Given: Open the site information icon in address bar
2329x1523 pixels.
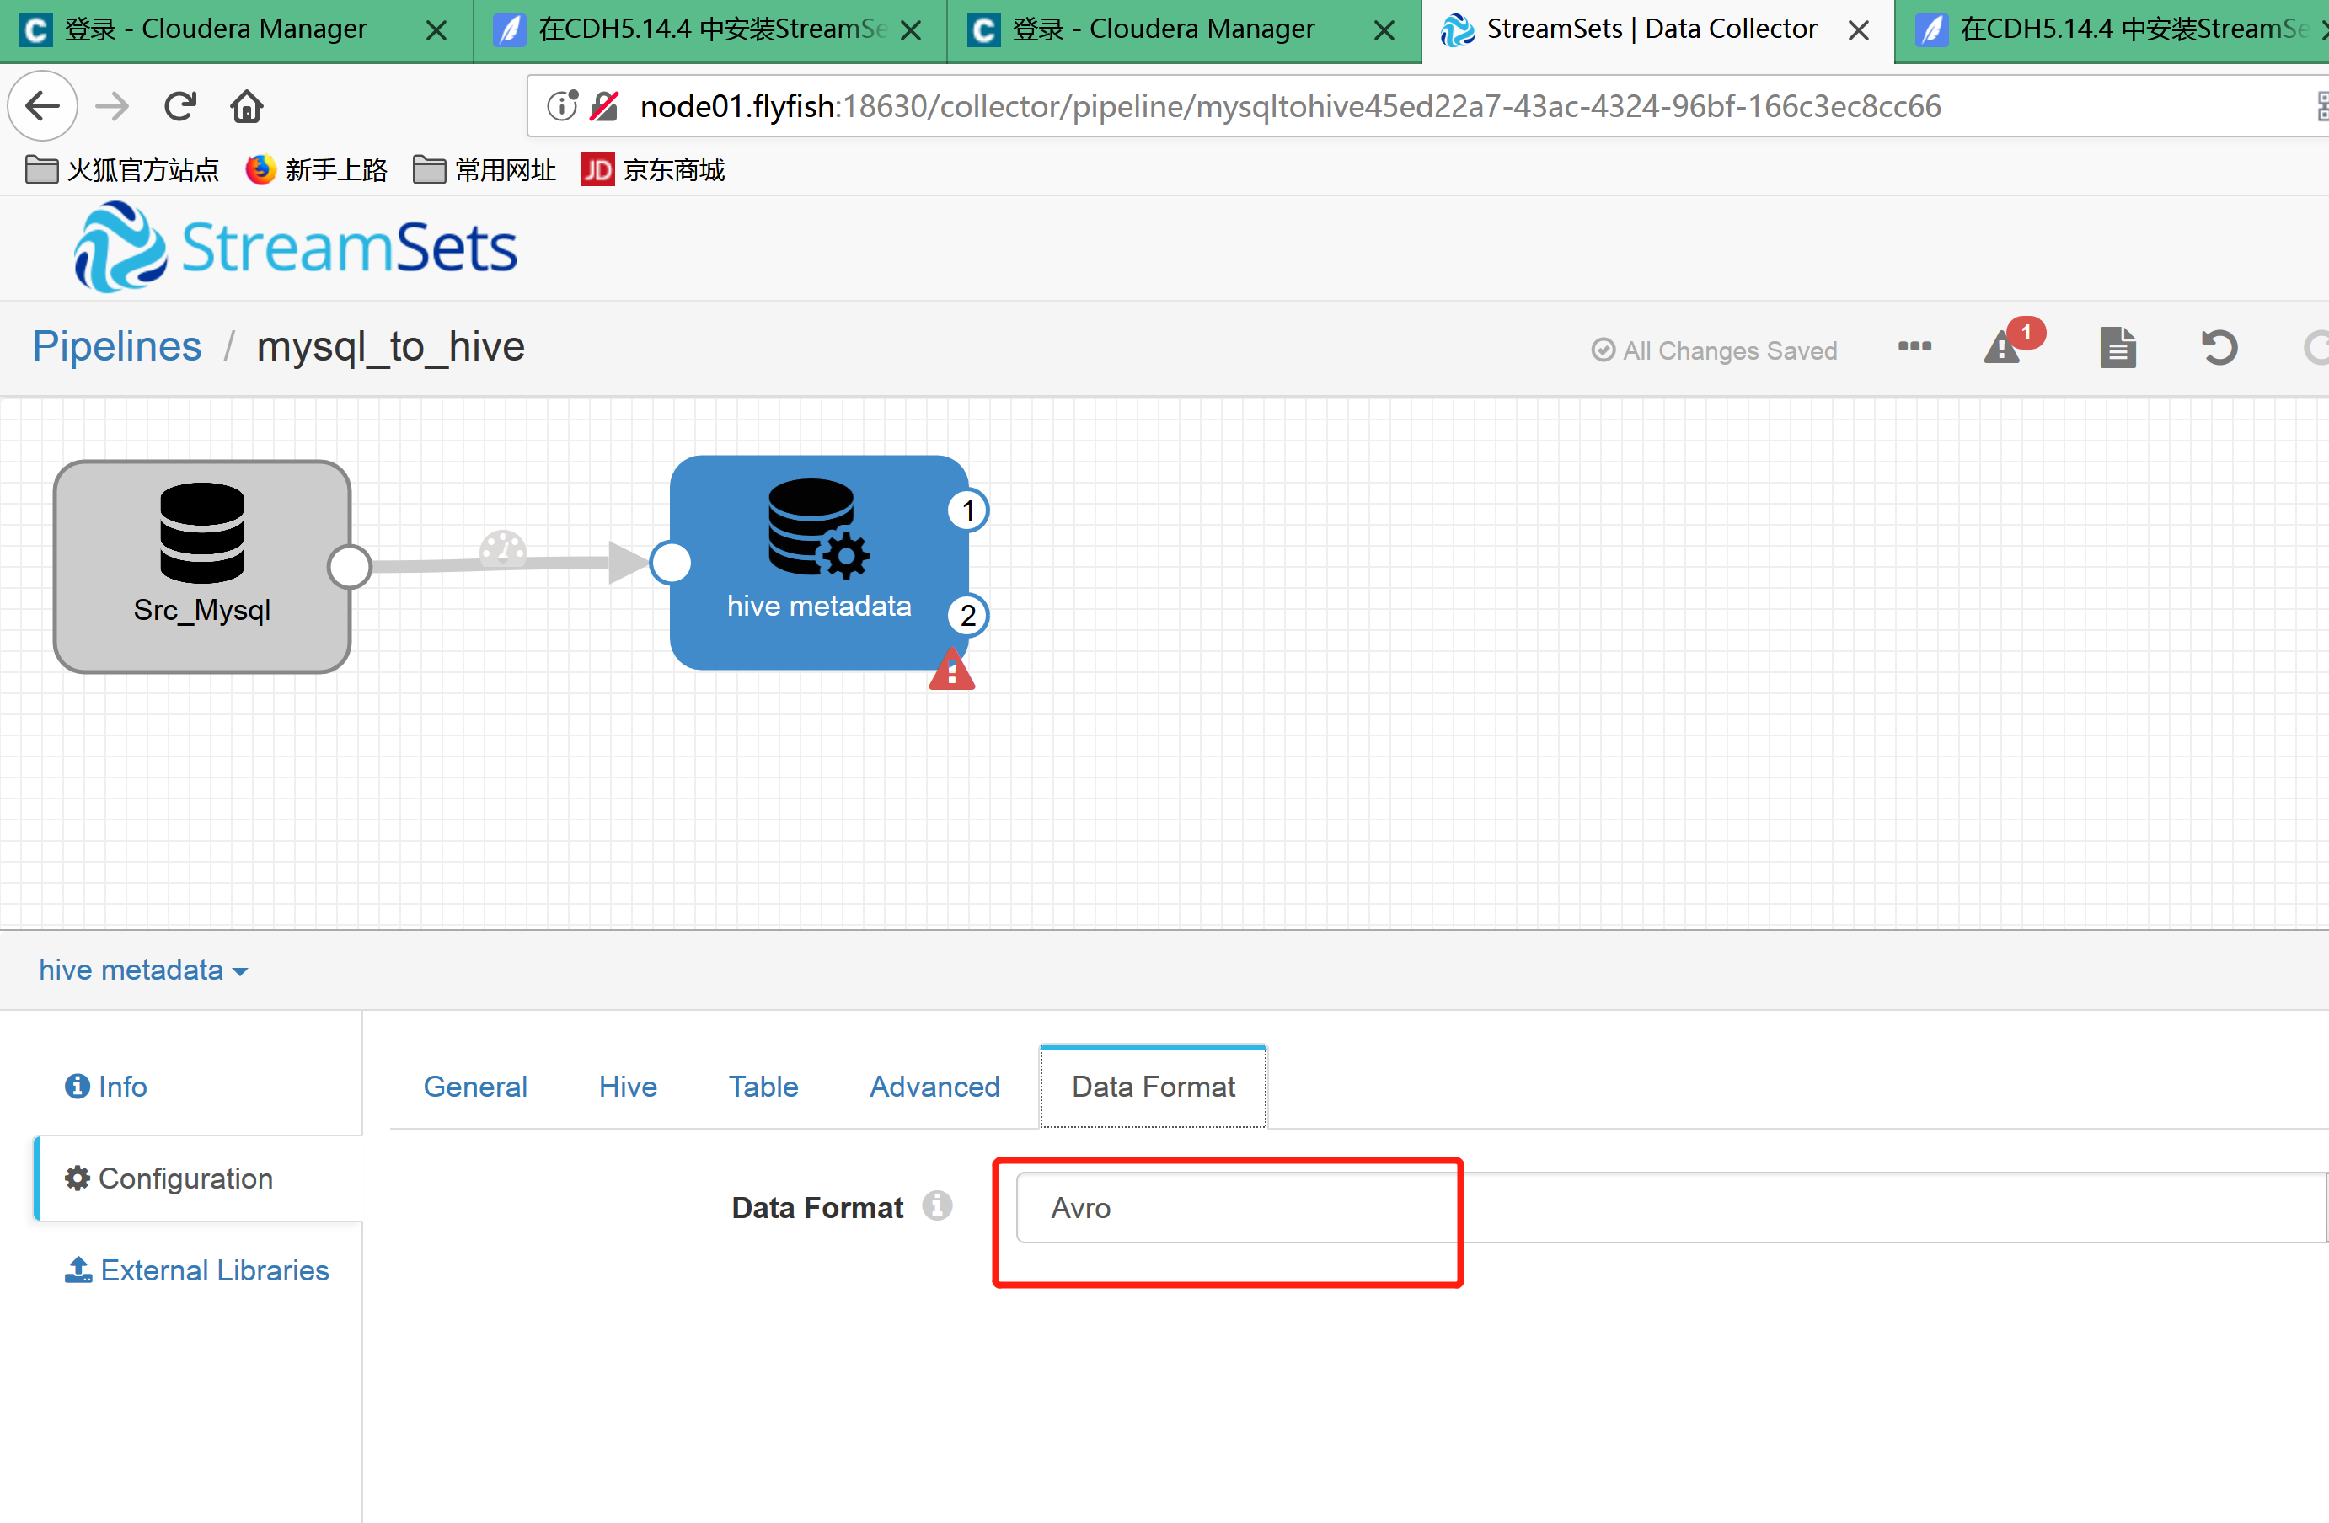Looking at the screenshot, I should click(x=563, y=105).
